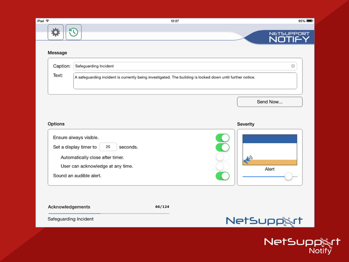Toggle Ensure always visible switch

point(222,138)
